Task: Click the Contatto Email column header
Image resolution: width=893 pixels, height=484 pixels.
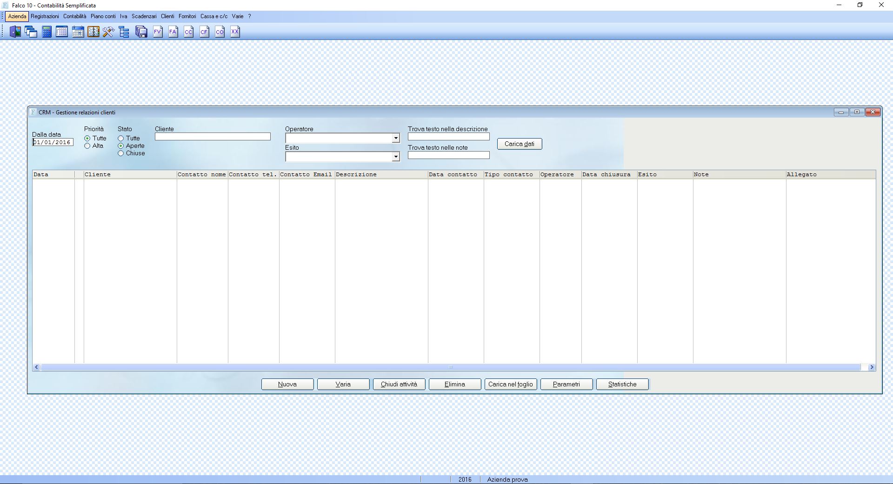Action: (x=307, y=175)
